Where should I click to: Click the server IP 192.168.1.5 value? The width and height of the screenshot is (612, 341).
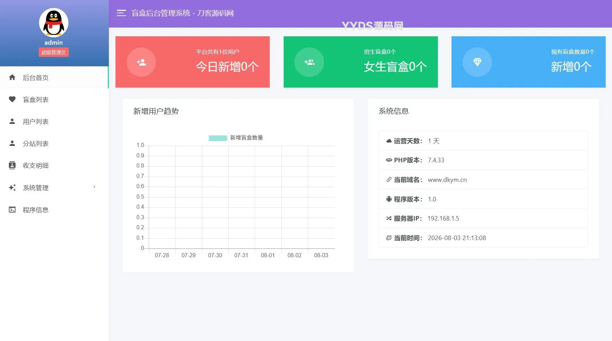[443, 218]
